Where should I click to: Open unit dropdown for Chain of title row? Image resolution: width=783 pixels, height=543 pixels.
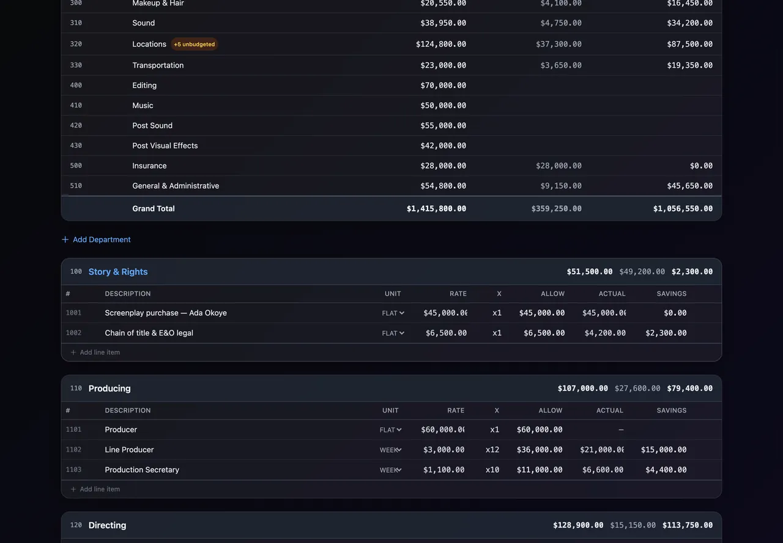tap(393, 333)
